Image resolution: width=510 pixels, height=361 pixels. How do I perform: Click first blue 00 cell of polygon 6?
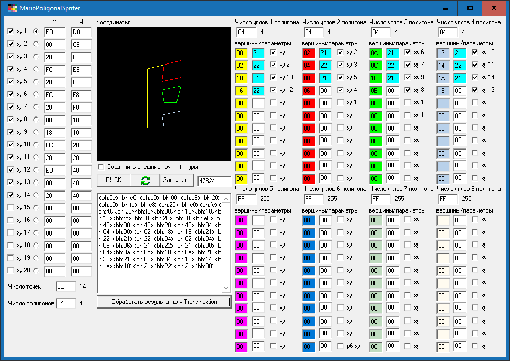[x=308, y=220]
